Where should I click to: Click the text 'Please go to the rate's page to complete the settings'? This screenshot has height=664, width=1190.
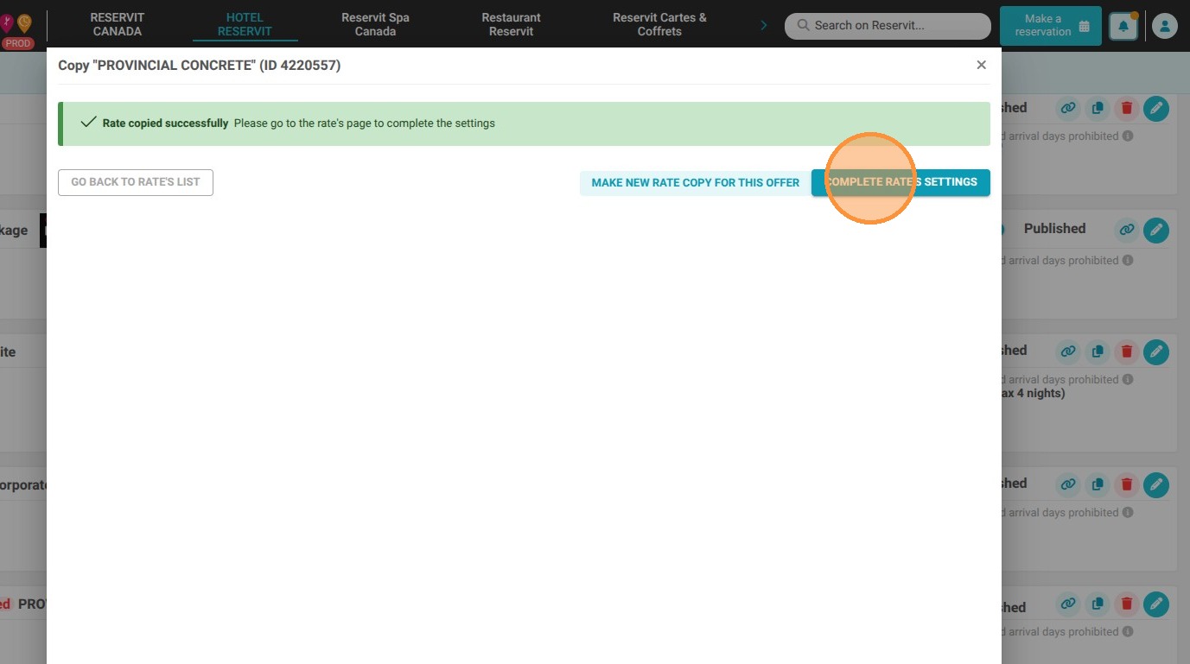[x=364, y=123]
